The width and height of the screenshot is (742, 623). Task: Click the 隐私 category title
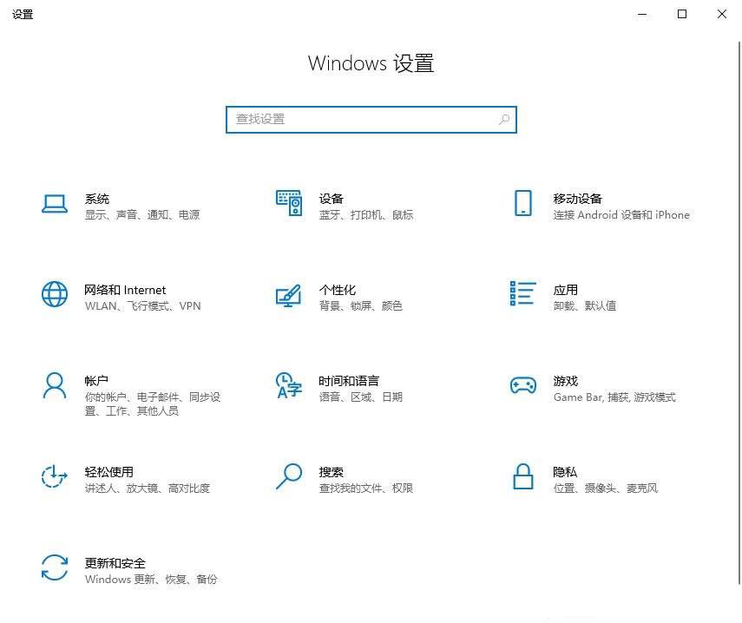coord(565,472)
